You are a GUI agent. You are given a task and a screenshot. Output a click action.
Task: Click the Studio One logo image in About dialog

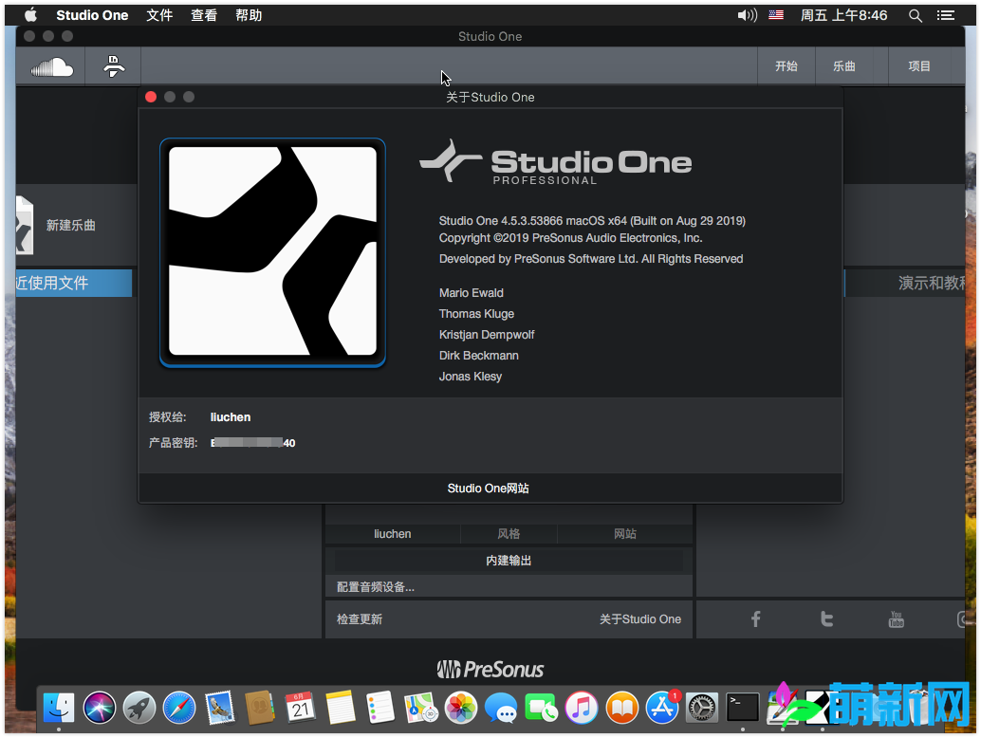pyautogui.click(x=273, y=252)
